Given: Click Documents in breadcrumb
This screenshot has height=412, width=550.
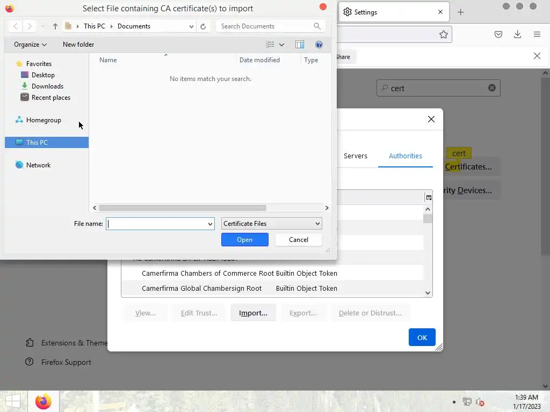Looking at the screenshot, I should [x=134, y=26].
